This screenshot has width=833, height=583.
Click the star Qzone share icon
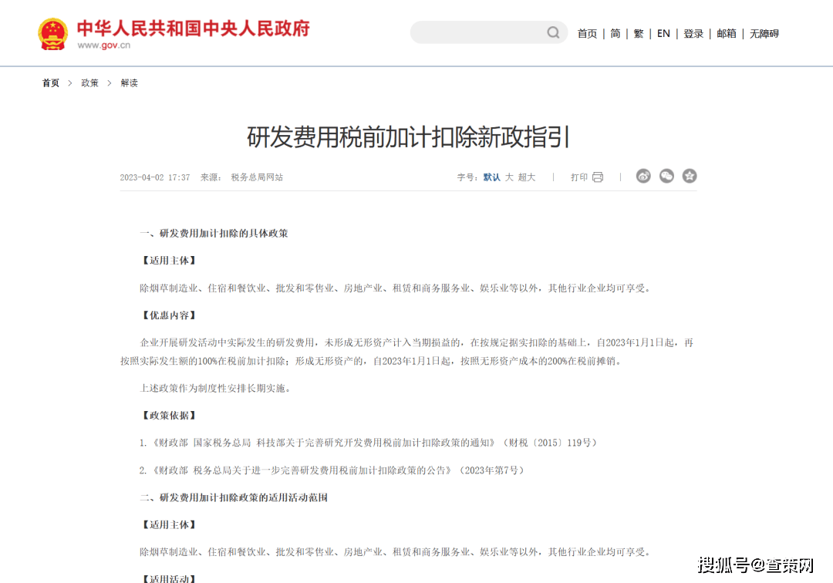[x=690, y=177]
